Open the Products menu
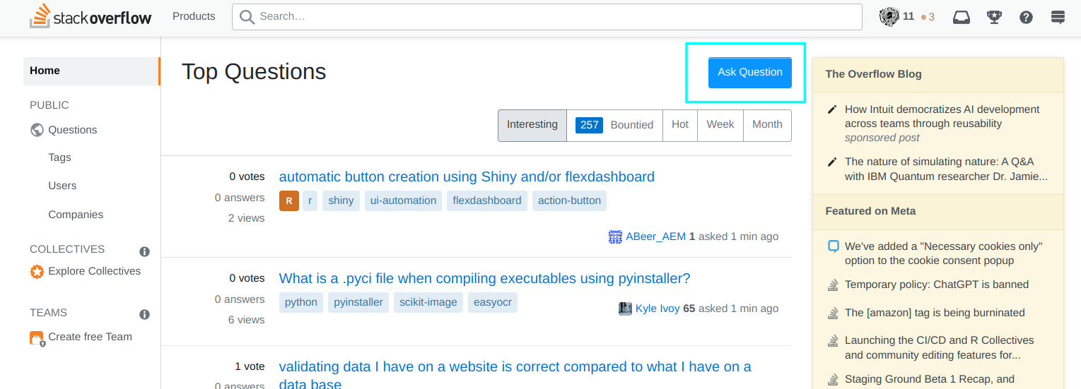 click(x=194, y=16)
